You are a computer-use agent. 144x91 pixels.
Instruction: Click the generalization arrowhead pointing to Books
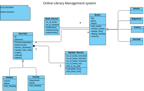click(x=107, y=29)
